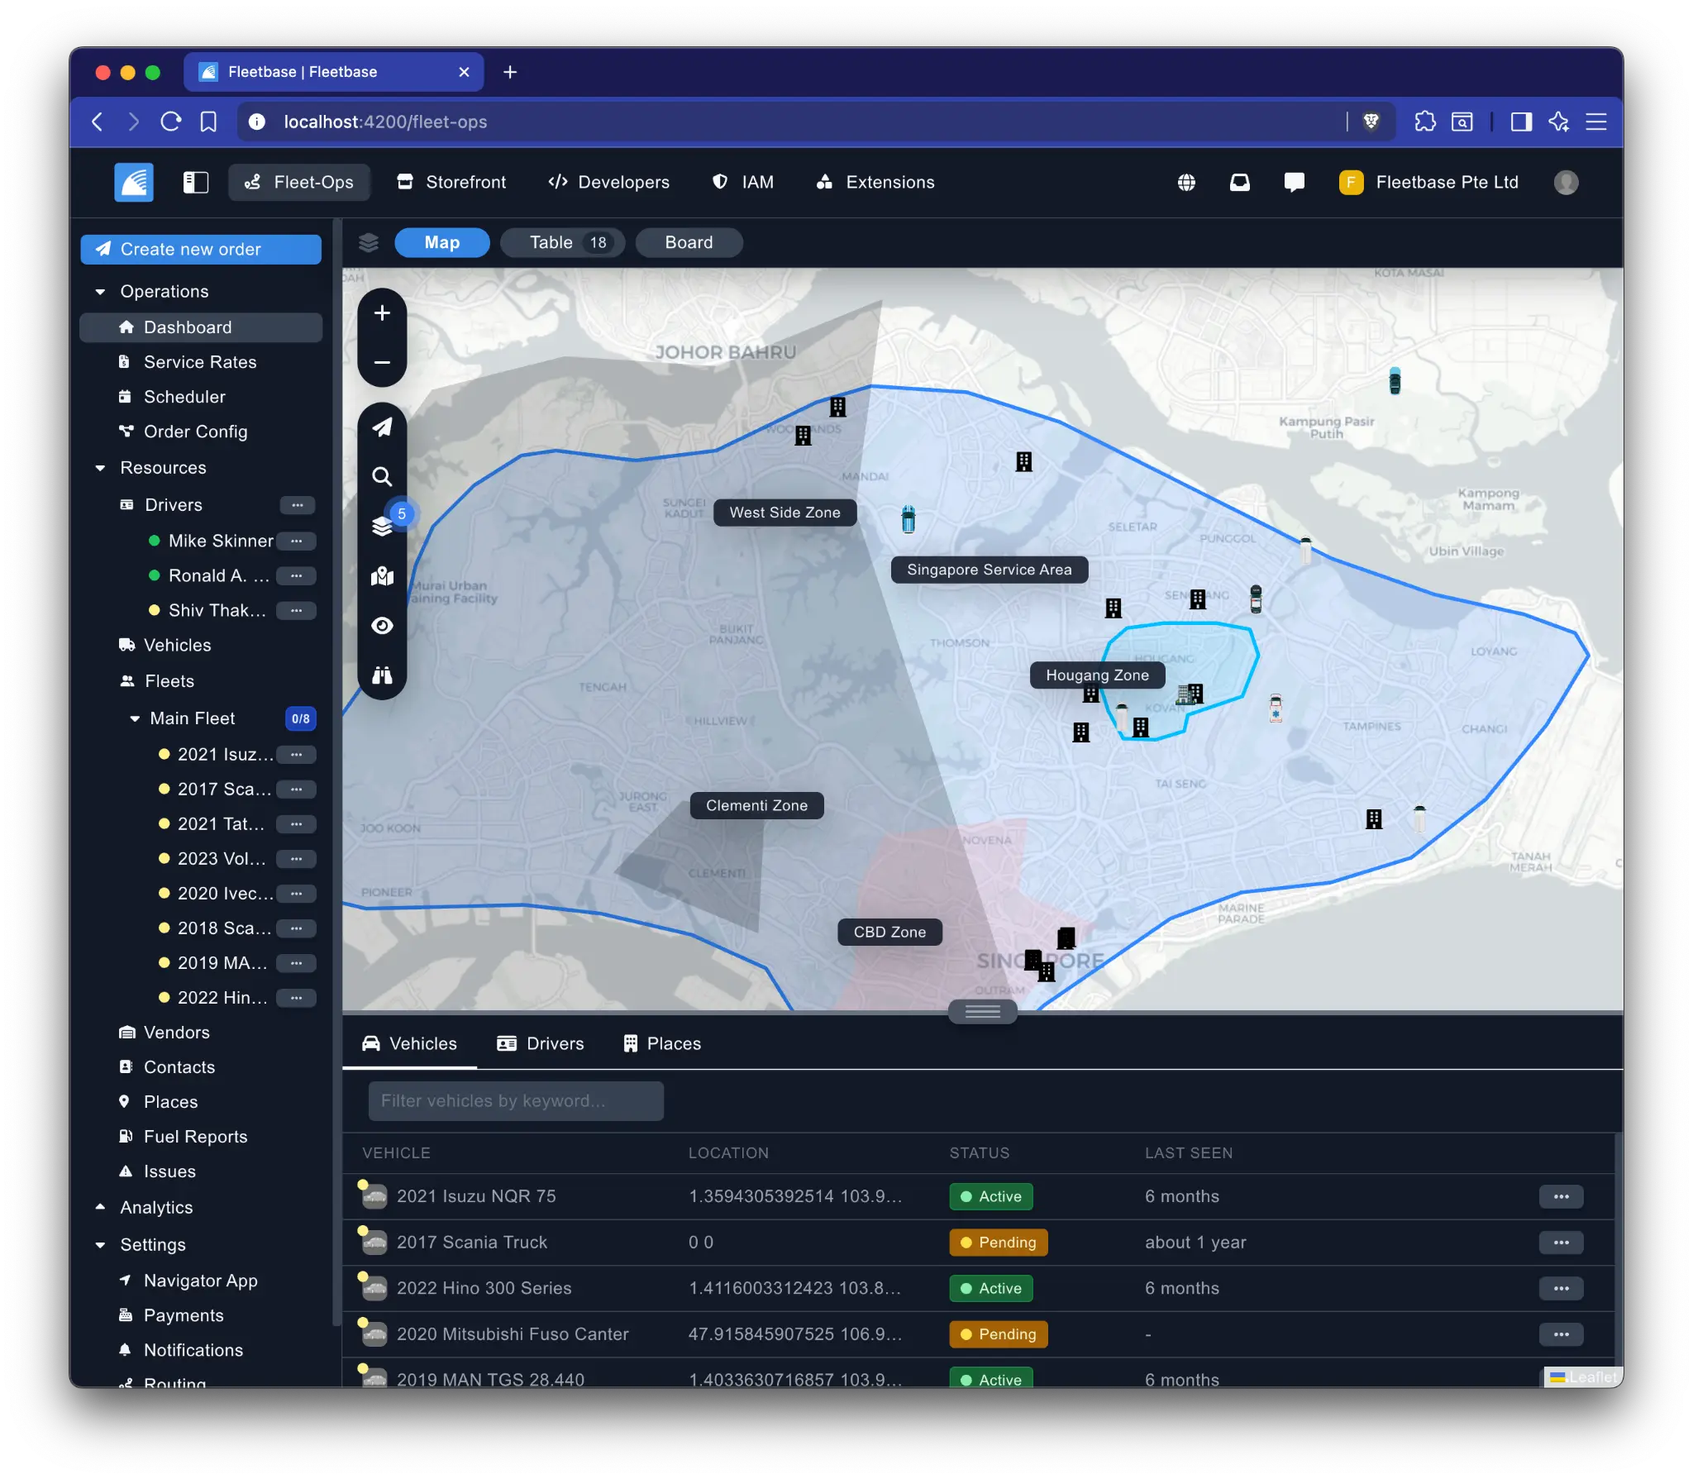This screenshot has height=1479, width=1693.
Task: Click the yellow status dot beside Shiv Thak
Action: 155,610
